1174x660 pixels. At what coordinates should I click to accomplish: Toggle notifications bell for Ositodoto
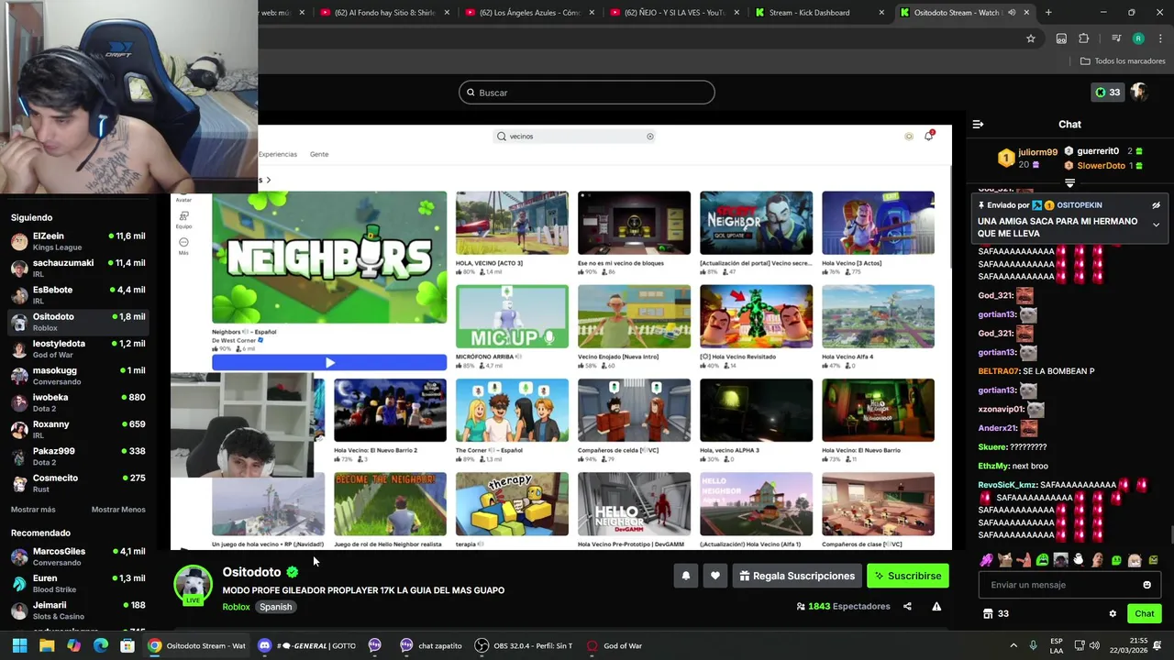point(685,576)
